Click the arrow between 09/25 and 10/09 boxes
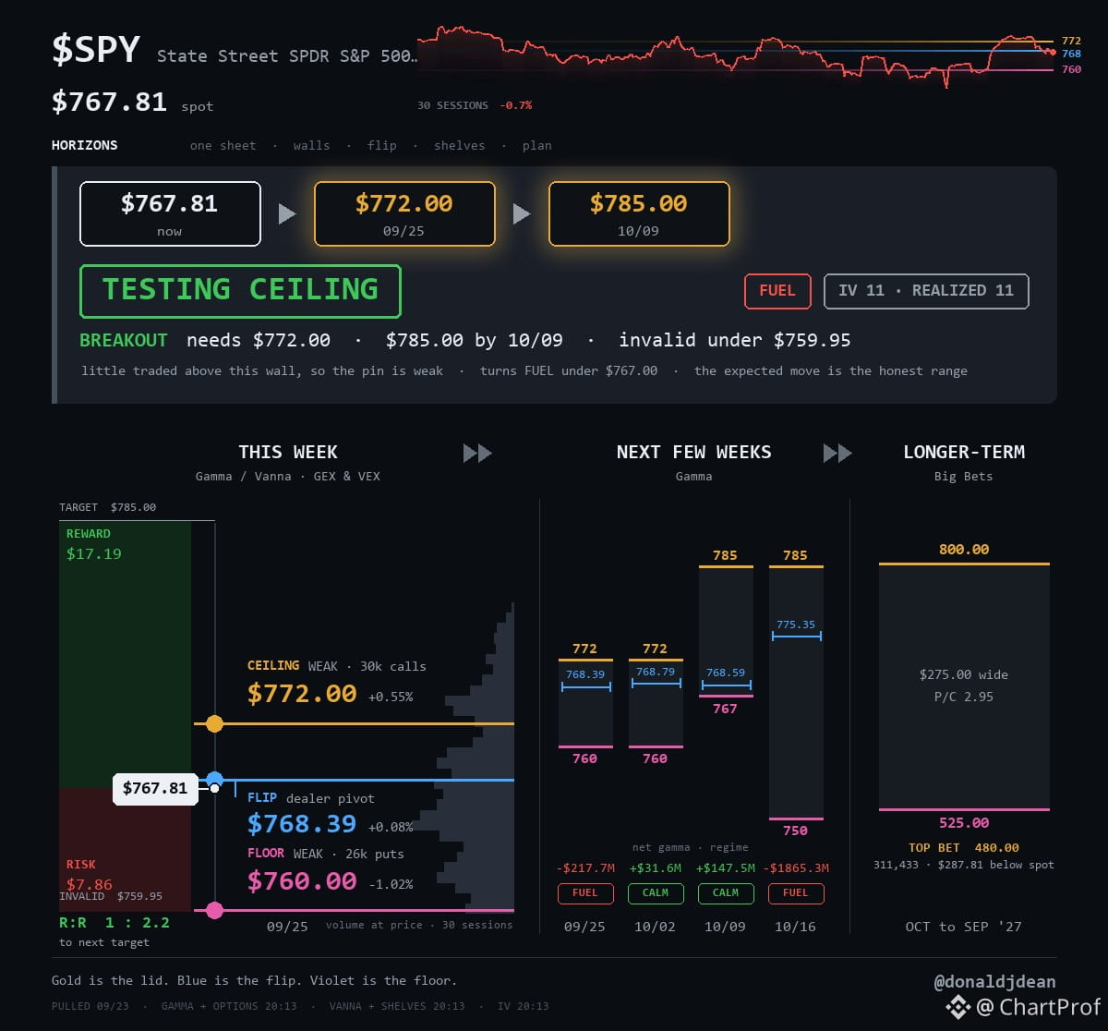 pos(522,214)
